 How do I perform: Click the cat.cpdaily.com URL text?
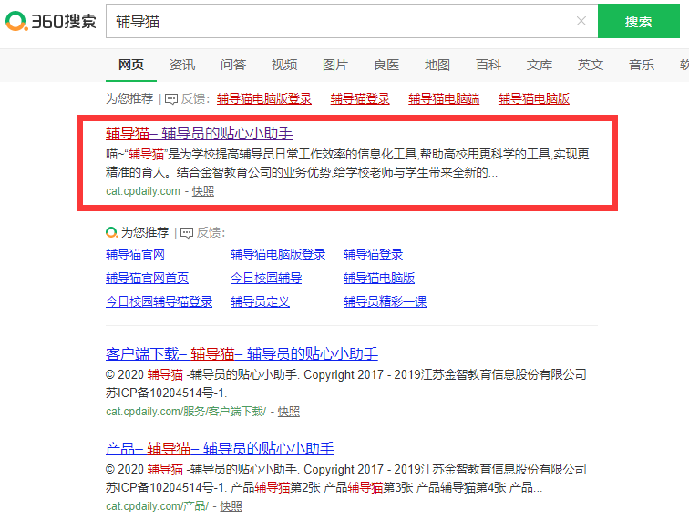coord(143,191)
